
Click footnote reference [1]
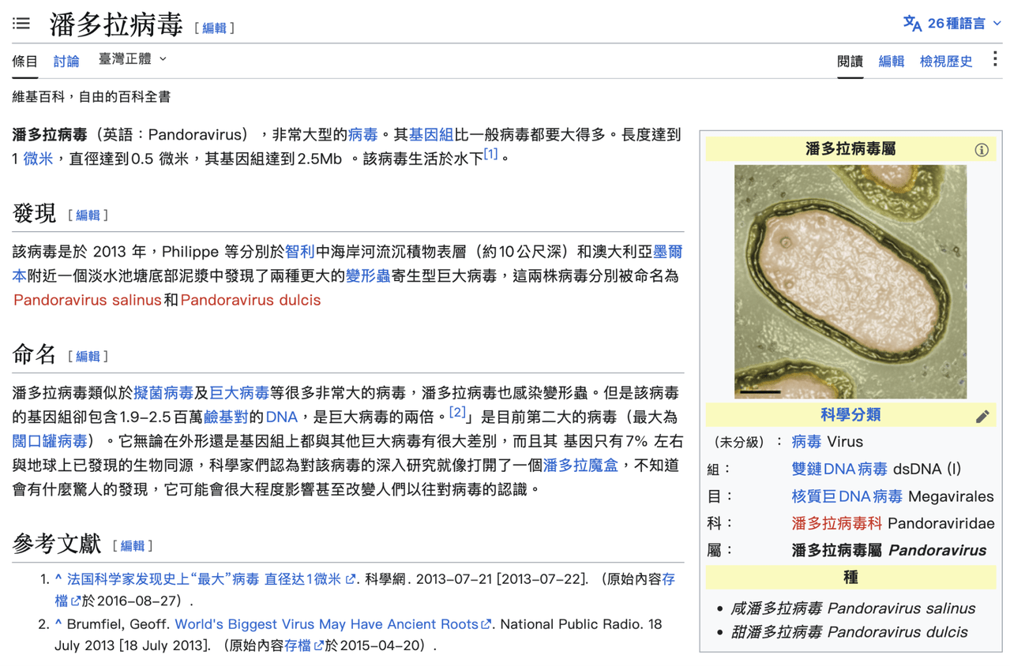click(x=490, y=154)
